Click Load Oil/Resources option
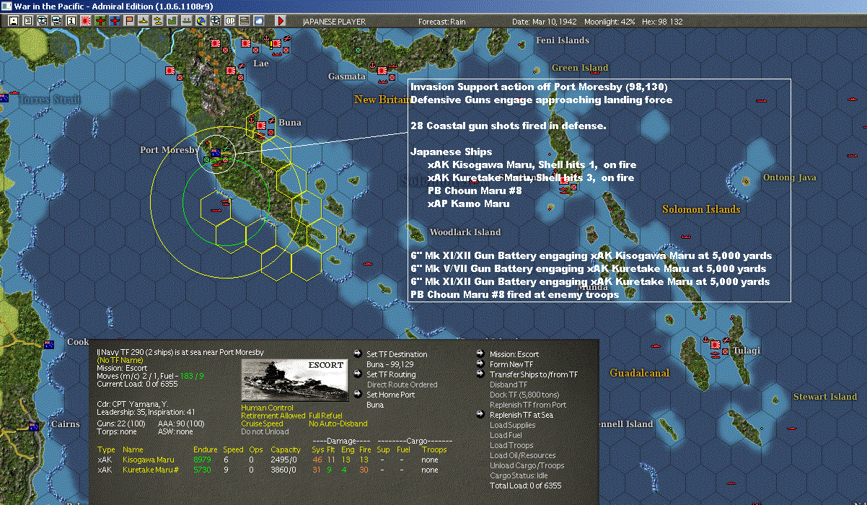867x505 pixels. pos(523,455)
